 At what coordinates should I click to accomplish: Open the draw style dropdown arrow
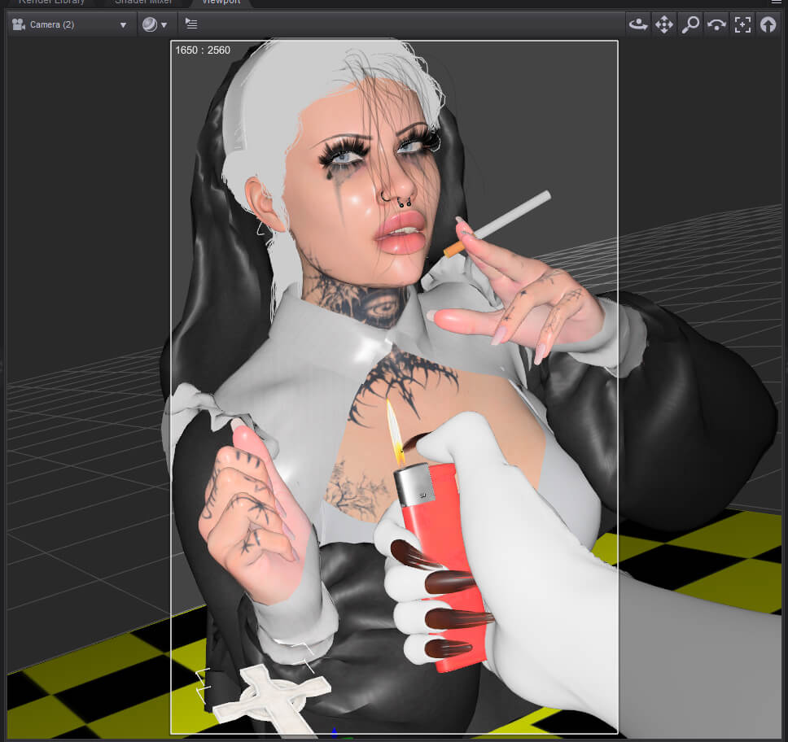164,24
